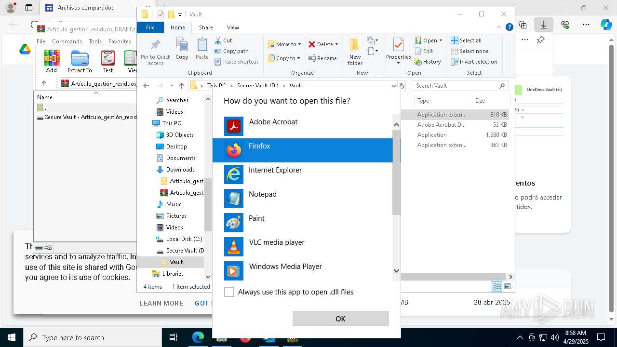Go up one folder in Explorer
This screenshot has height=347, width=617.
click(x=181, y=86)
